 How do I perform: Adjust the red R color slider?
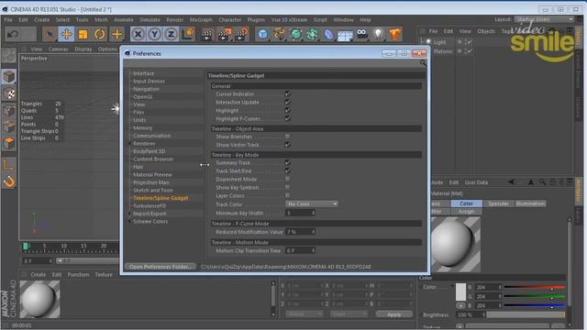[534, 287]
